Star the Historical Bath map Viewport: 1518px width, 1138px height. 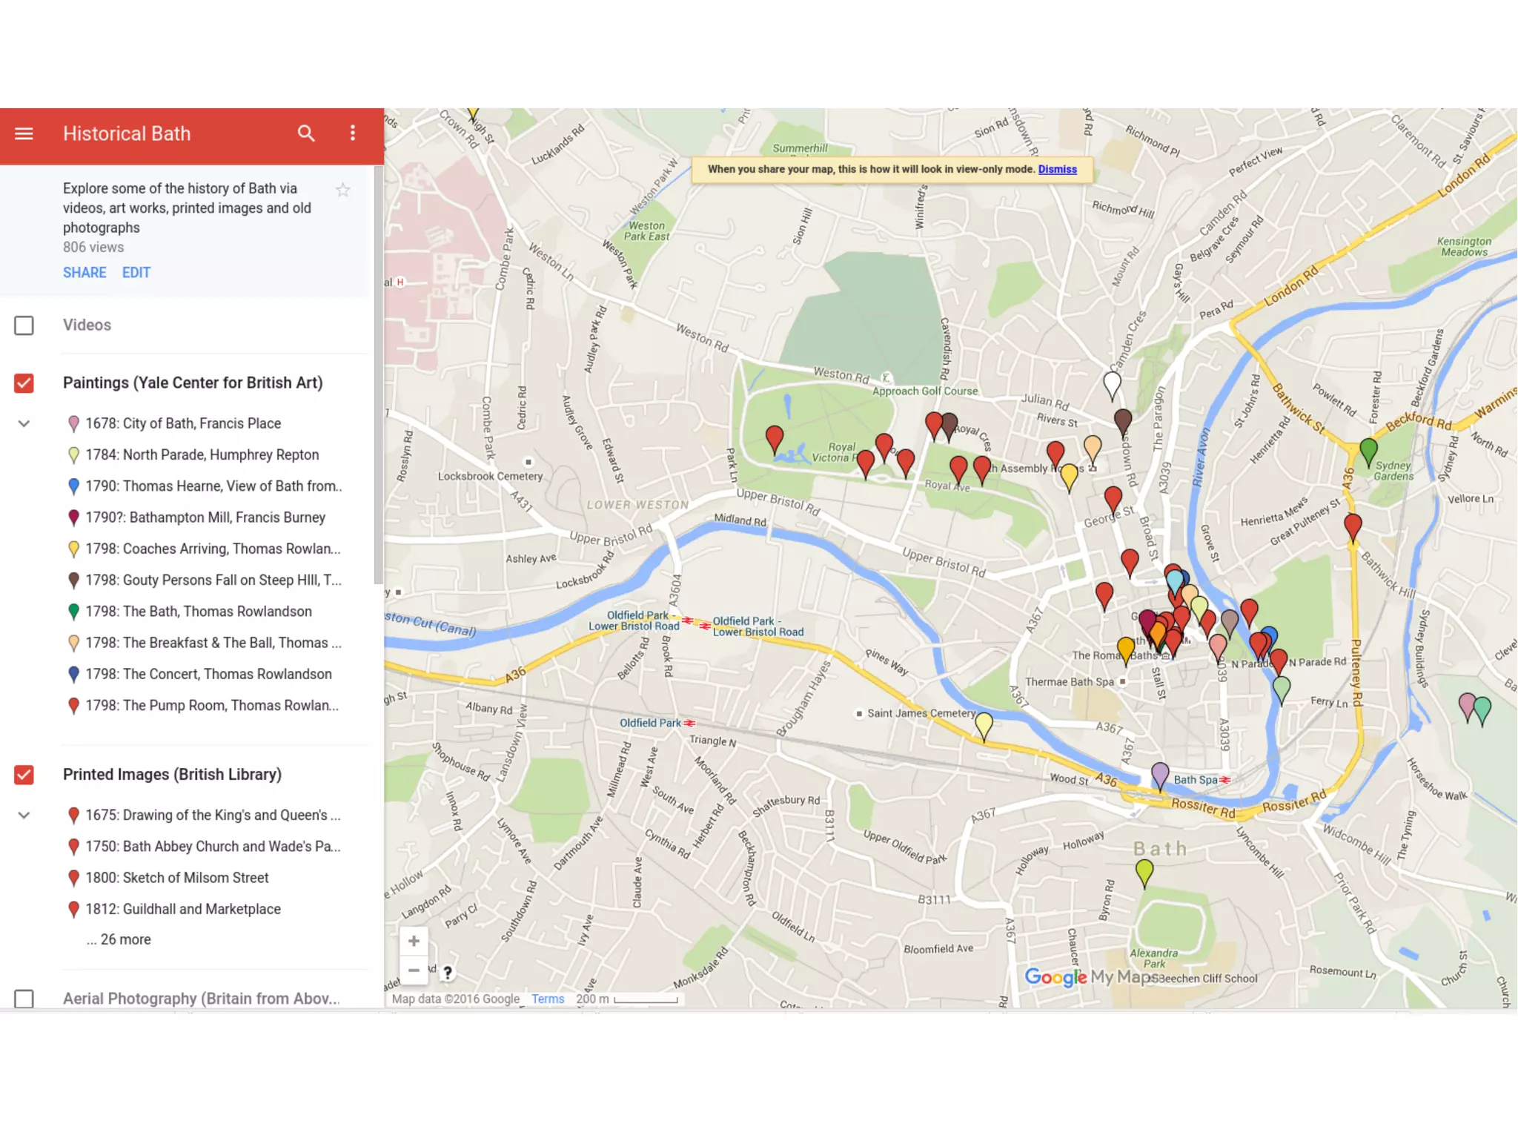click(342, 190)
